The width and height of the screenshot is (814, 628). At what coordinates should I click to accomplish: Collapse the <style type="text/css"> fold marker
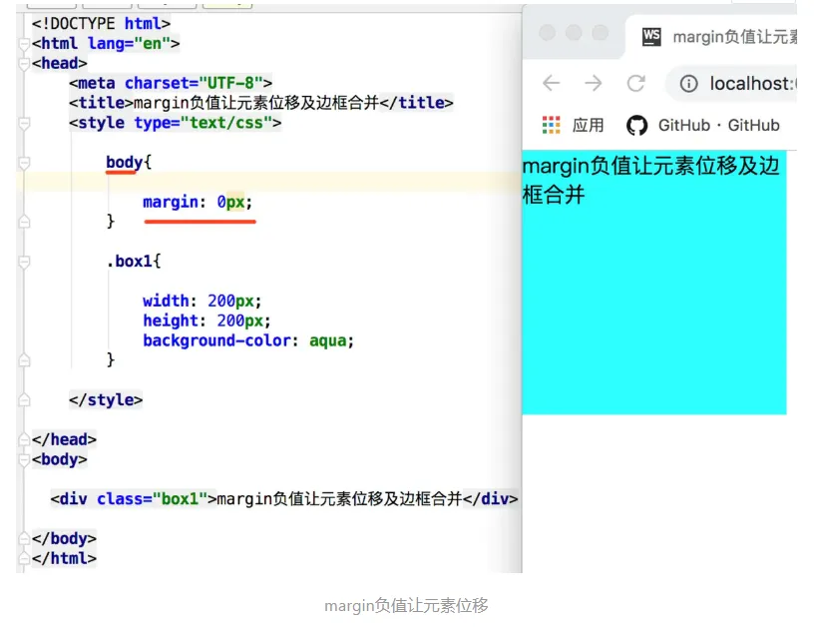[x=24, y=124]
